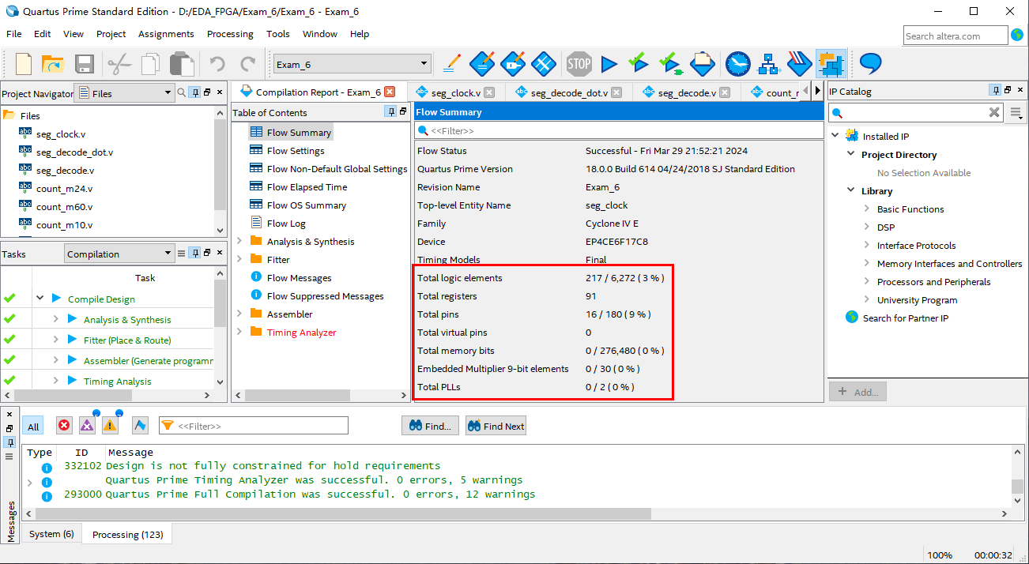1029x564 pixels.
Task: Open Settings with the pencil icon
Action: (452, 64)
